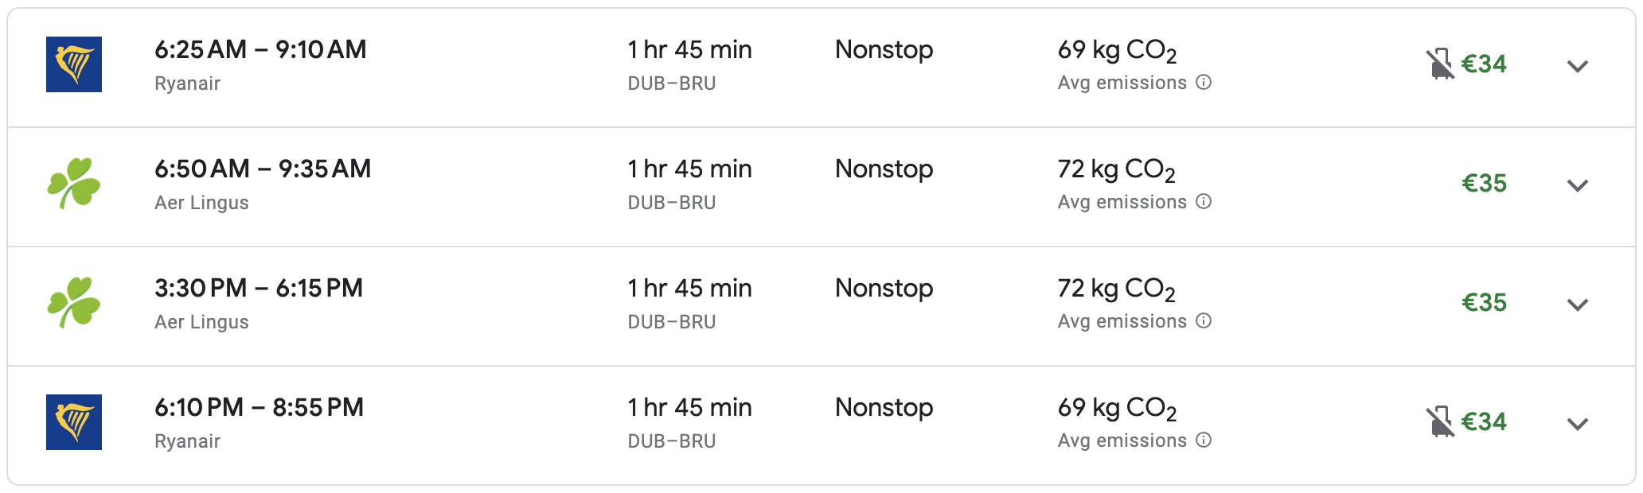The height and width of the screenshot is (493, 1643).
Task: Click the 3:30 PM – 6:15 PM flight time
Action: coord(259,288)
